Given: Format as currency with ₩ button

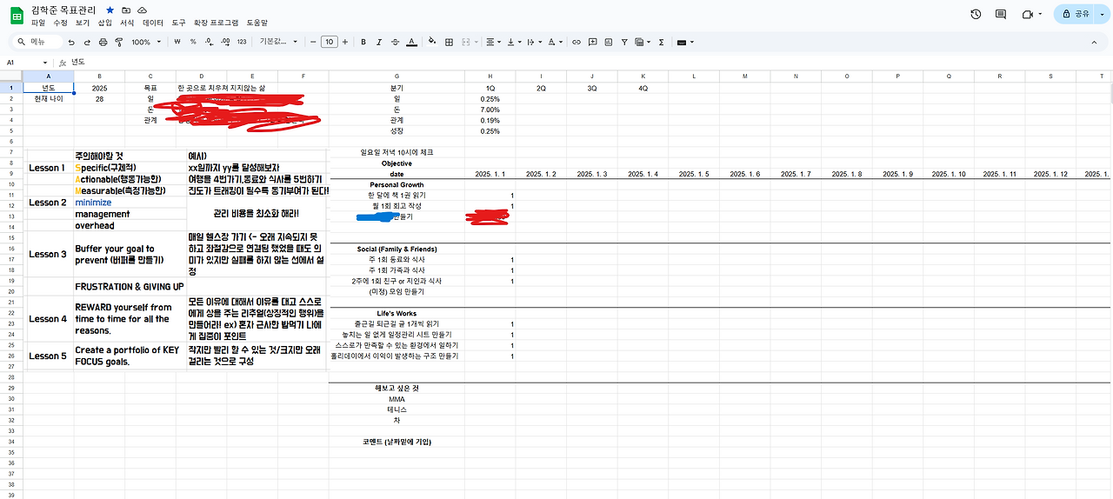Looking at the screenshot, I should 177,42.
